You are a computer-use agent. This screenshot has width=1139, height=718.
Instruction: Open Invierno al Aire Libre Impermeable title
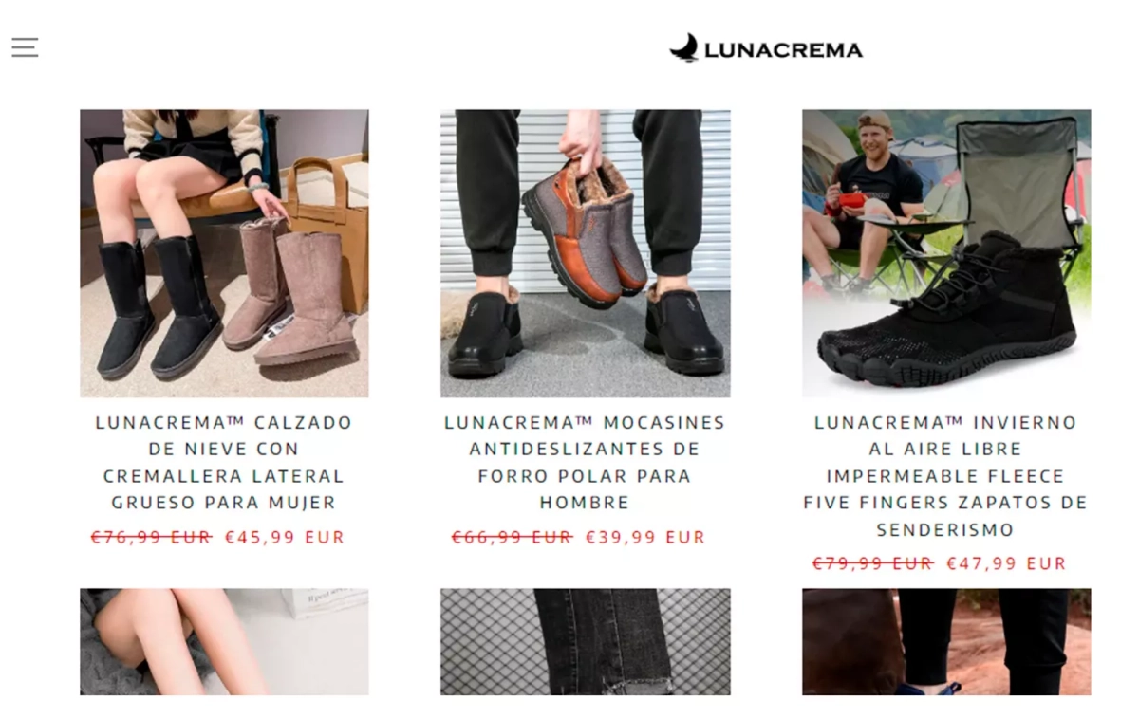[945, 476]
